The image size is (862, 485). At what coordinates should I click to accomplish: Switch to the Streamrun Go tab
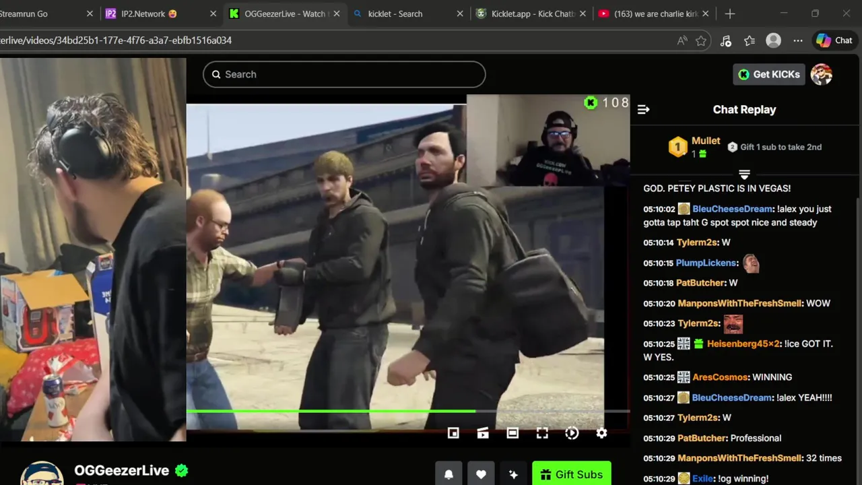coord(40,13)
